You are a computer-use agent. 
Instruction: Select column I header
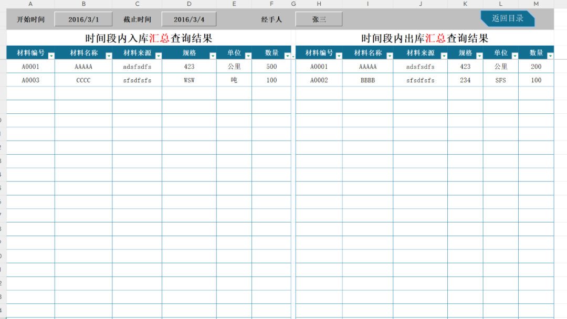pos(367,4)
